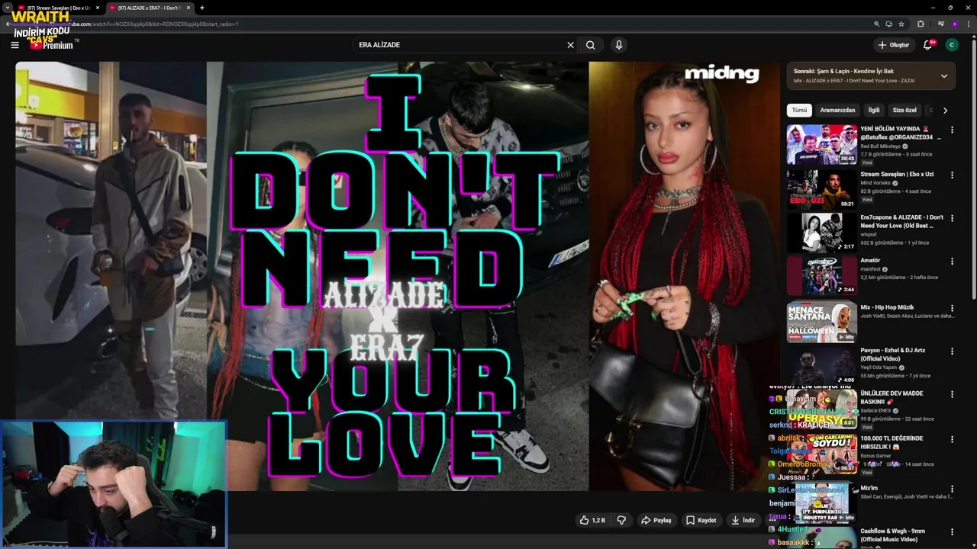
Task: Run search with magnifier button
Action: coord(590,45)
